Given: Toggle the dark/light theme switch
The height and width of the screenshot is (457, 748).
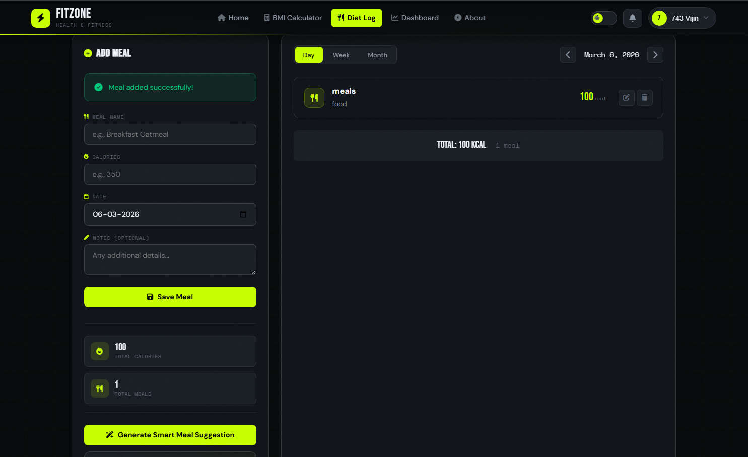Looking at the screenshot, I should point(603,18).
